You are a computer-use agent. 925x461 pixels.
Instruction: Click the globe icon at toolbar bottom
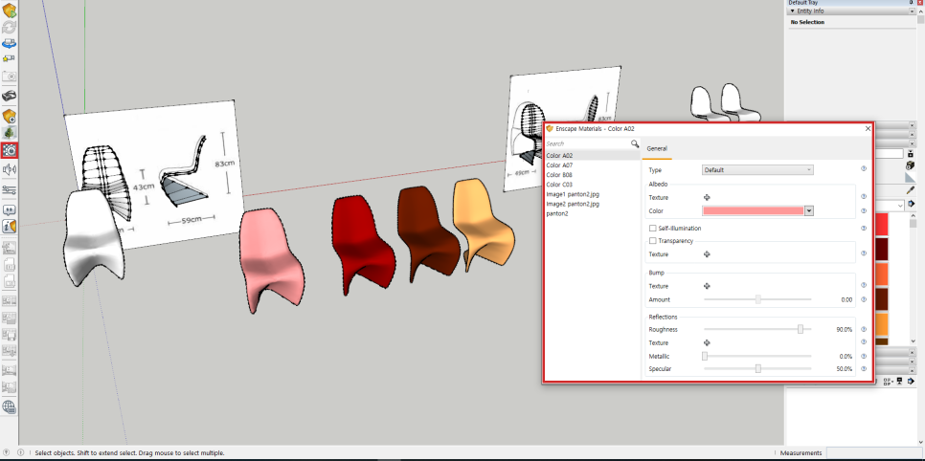(10, 406)
